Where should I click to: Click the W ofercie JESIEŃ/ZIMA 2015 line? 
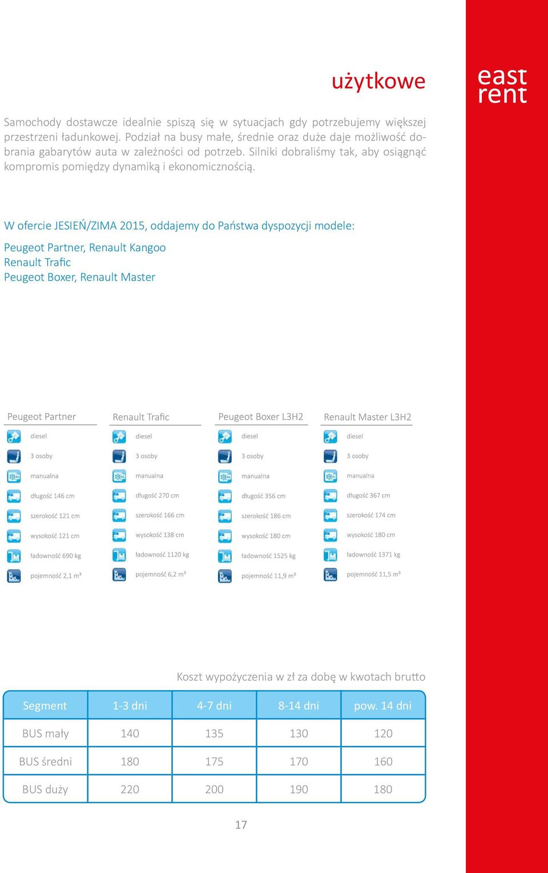(179, 226)
